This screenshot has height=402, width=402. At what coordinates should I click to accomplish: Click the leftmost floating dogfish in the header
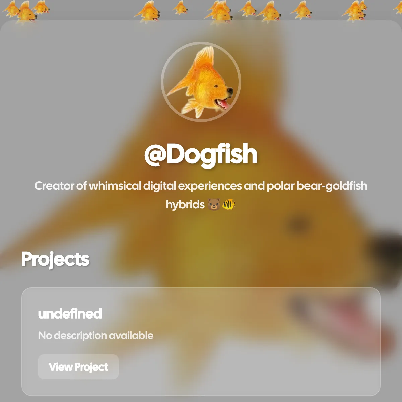pyautogui.click(x=10, y=9)
